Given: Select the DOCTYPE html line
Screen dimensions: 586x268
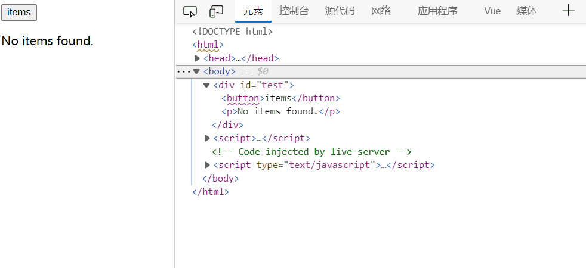Looking at the screenshot, I should (x=233, y=32).
